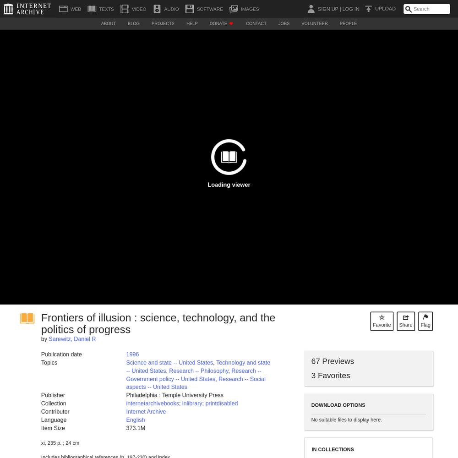Open the Images picture icon
This screenshot has width=458, height=458.
point(234,9)
